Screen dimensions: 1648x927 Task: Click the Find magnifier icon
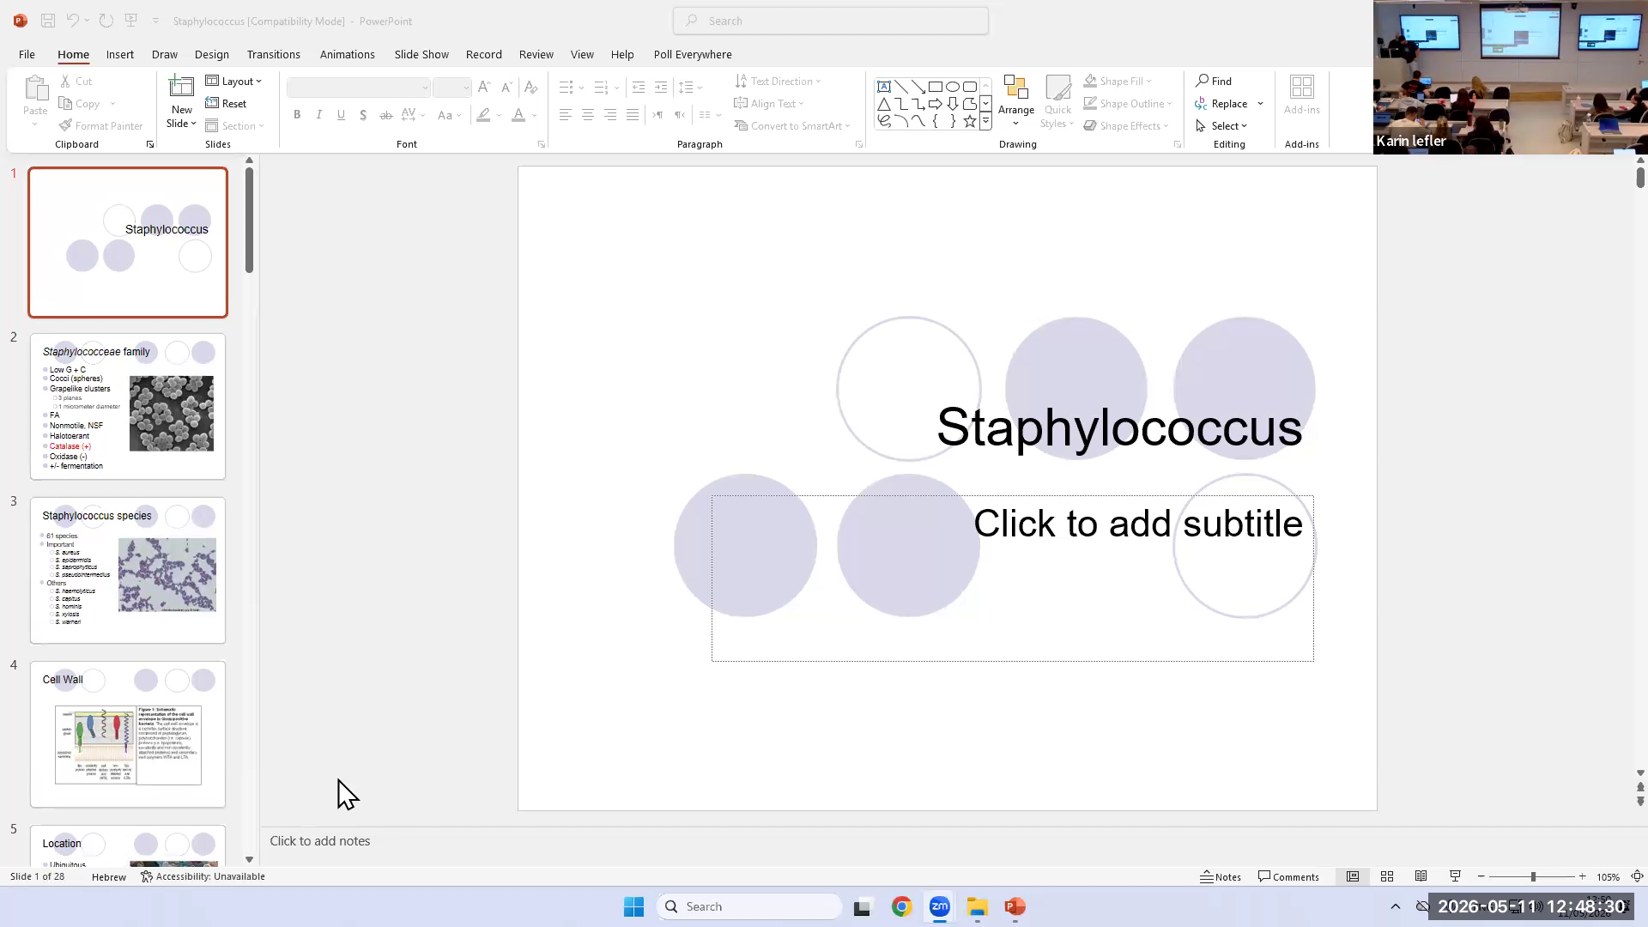click(1203, 81)
